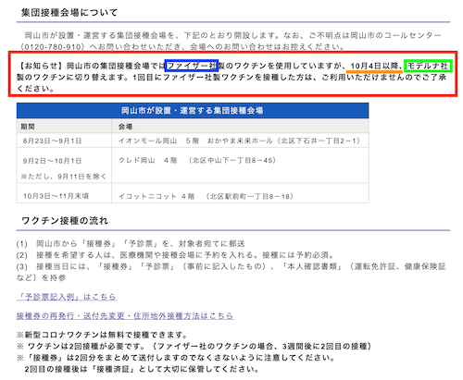
Task: Select the 8月23日～9月1日 period cell
Action: (64, 141)
